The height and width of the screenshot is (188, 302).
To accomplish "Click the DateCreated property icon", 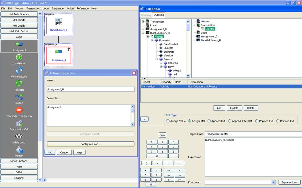I will 161,44.
